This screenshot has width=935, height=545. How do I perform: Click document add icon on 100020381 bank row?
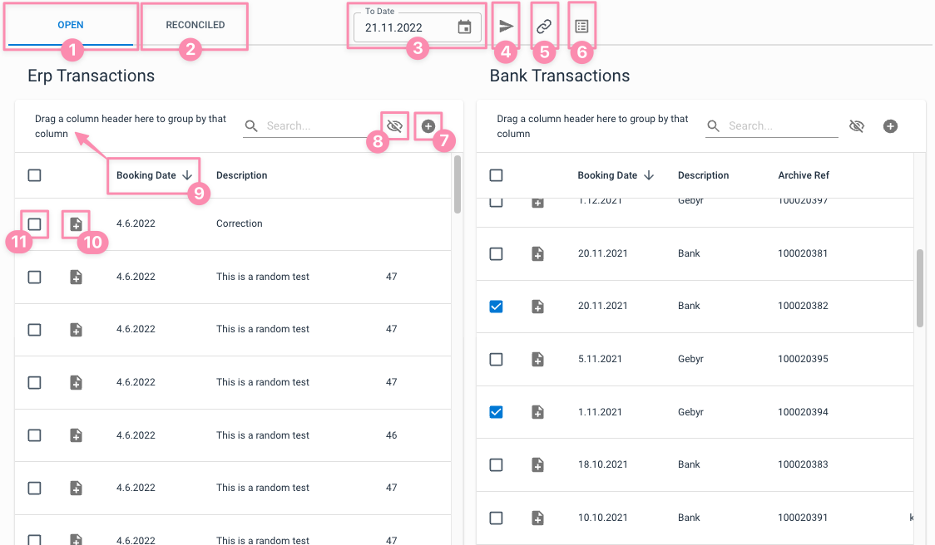tap(537, 254)
